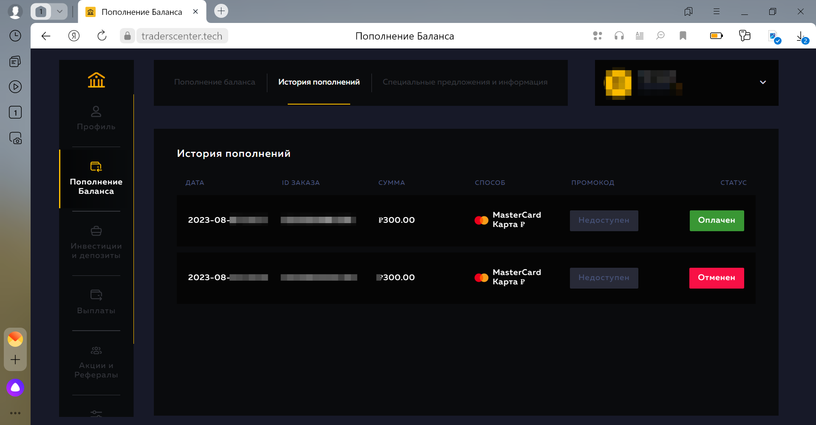Switch to Пополнение баланса tab
816x425 pixels.
pos(215,82)
